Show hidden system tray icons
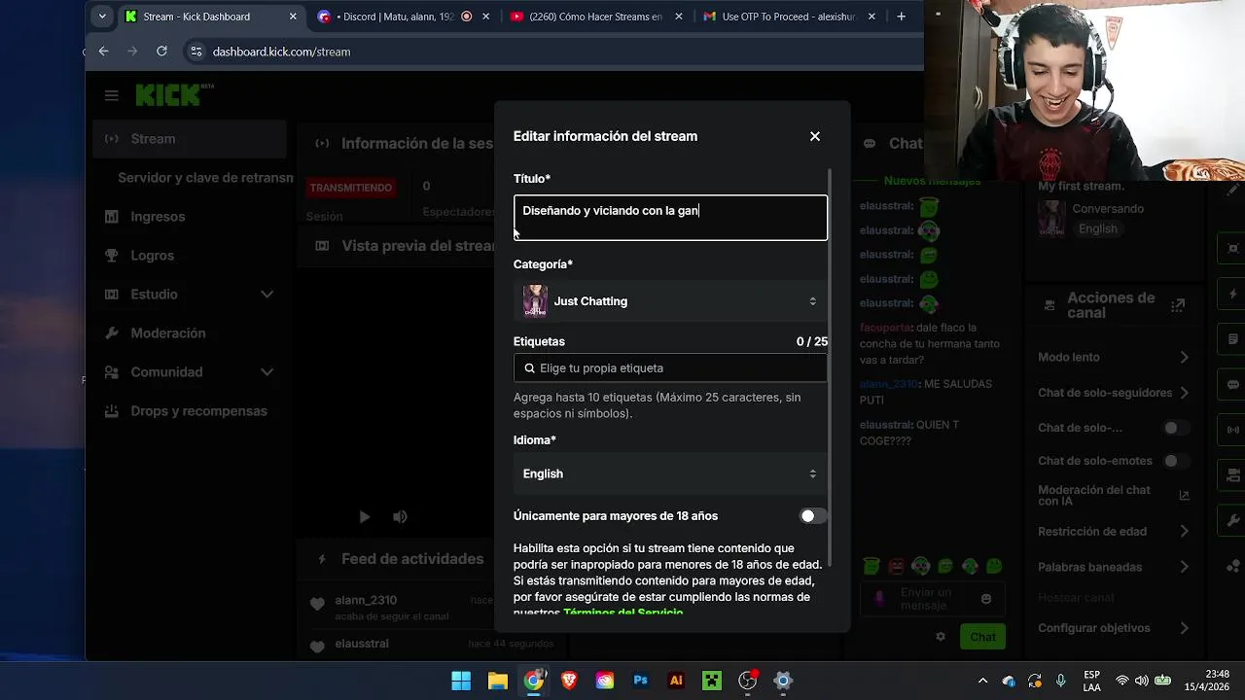 982,681
